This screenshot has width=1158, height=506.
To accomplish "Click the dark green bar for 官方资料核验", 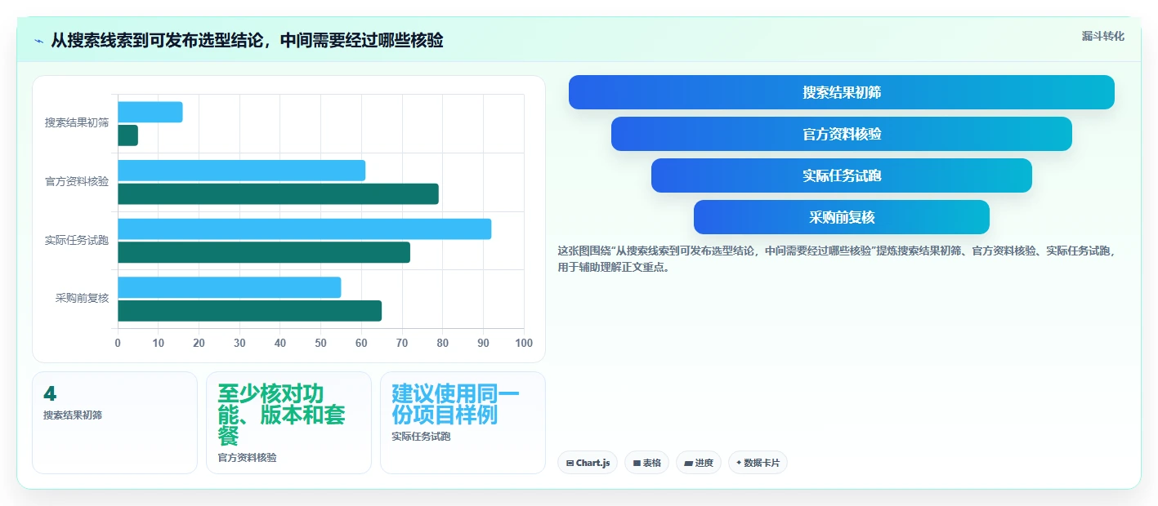I will (x=279, y=194).
